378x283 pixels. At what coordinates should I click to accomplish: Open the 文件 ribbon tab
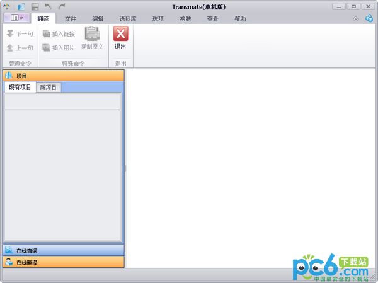click(71, 18)
